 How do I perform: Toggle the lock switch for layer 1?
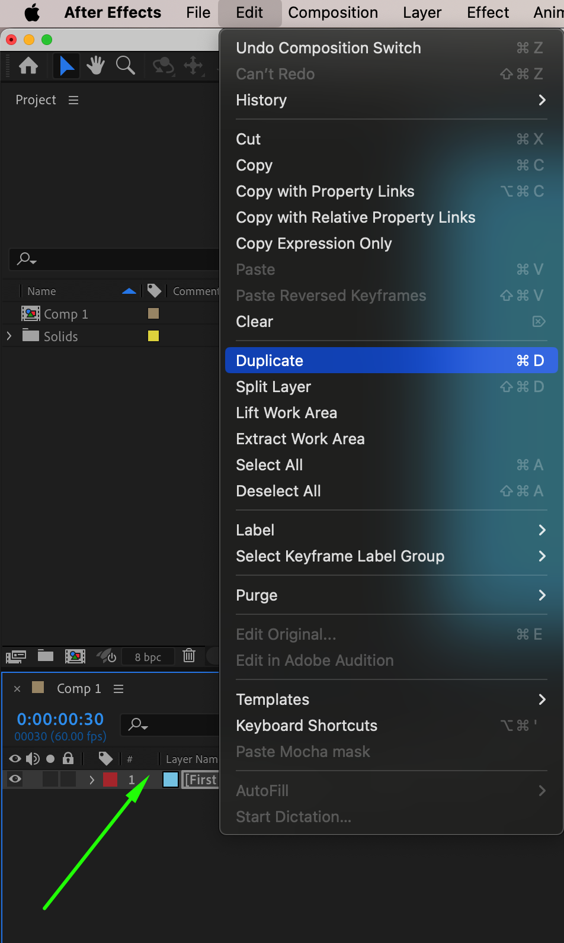(x=68, y=780)
